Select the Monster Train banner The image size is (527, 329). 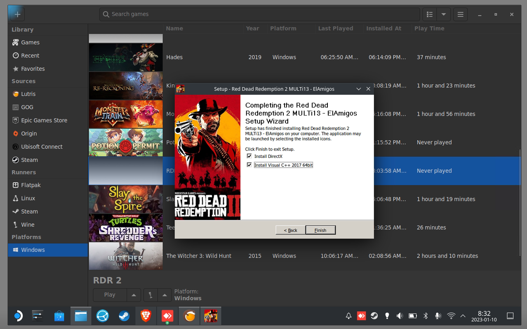click(x=126, y=114)
